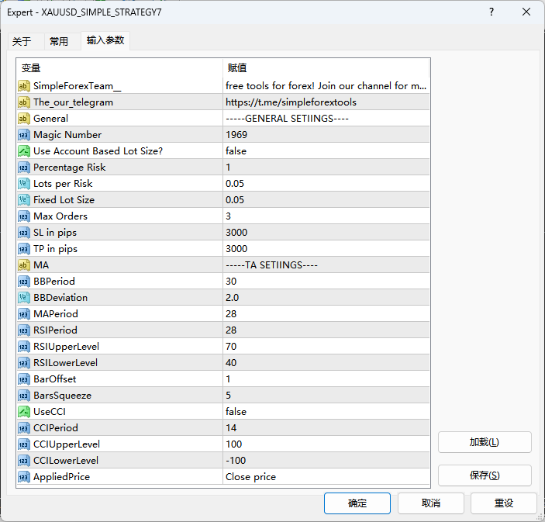Click the double-type icon next to BBDeviation
Screen dimensions: 545x522
tap(24, 298)
